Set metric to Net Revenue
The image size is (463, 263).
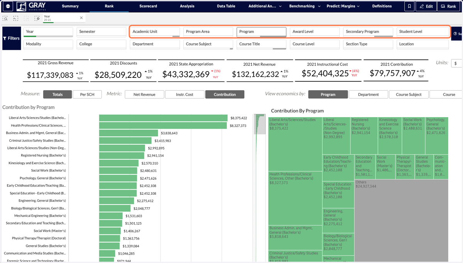(x=144, y=94)
